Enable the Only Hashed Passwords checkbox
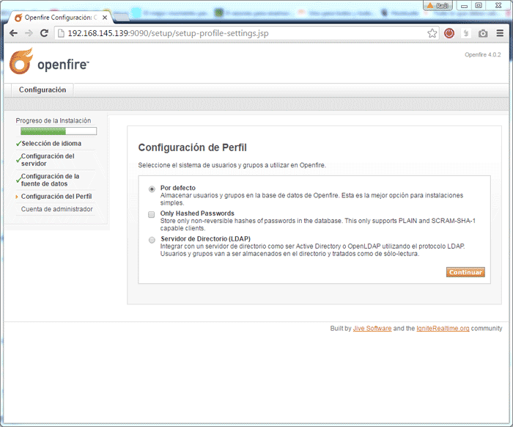This screenshot has height=427, width=513. 152,214
